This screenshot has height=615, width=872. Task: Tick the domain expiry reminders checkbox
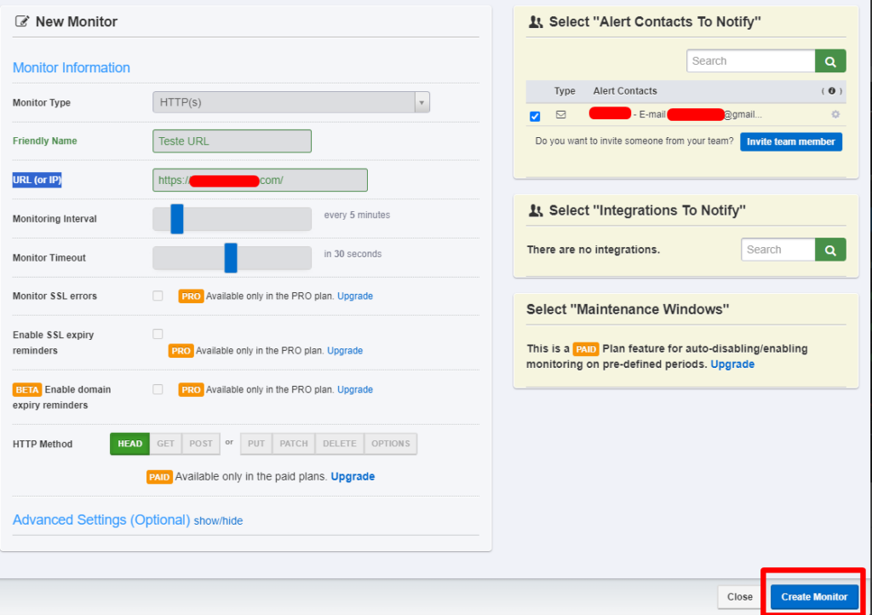158,389
